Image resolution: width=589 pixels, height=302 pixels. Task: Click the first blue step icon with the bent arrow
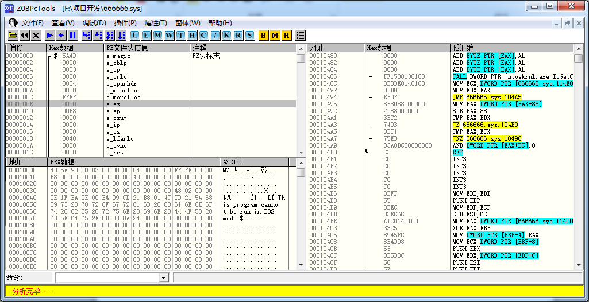point(86,36)
